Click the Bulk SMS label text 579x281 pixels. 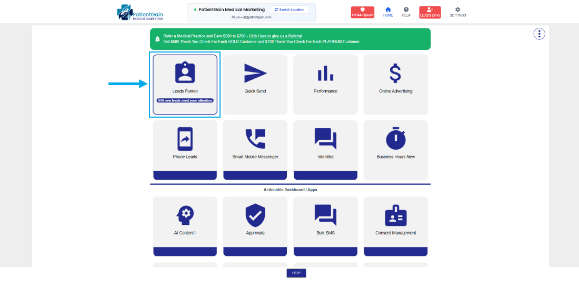pos(325,233)
